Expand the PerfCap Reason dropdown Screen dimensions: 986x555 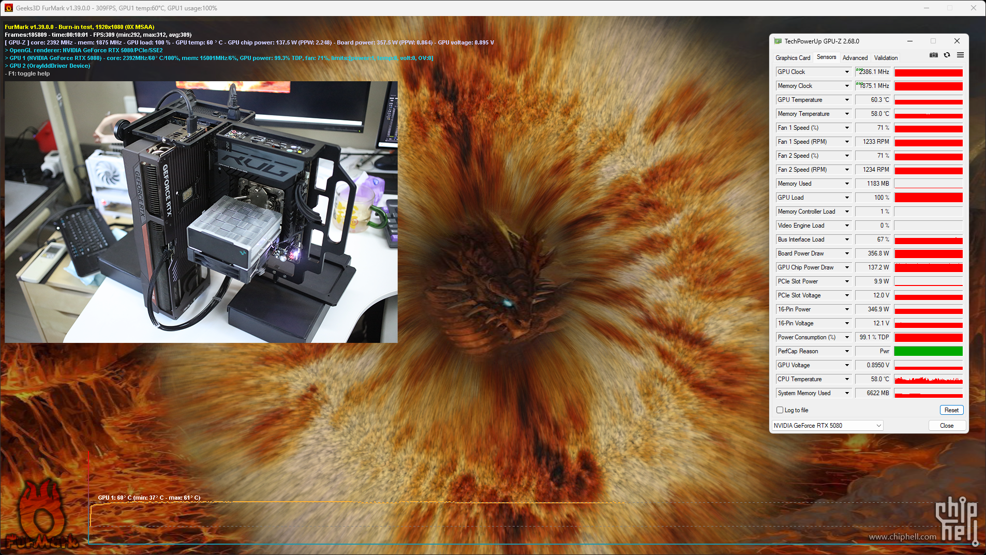coord(847,351)
